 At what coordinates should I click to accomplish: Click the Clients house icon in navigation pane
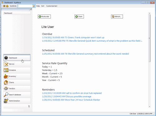6,83
